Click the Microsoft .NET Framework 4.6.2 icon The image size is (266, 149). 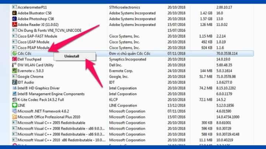(14, 111)
